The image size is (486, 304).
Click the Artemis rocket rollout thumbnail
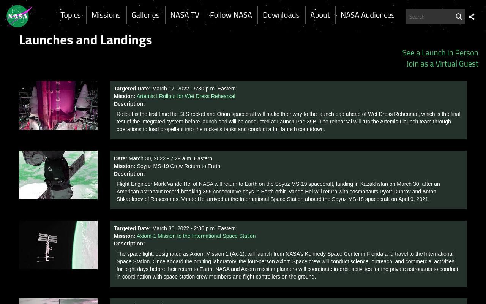click(x=58, y=105)
